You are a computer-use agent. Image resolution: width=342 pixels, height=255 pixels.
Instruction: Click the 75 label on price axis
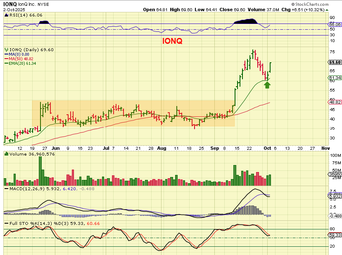pos(332,52)
